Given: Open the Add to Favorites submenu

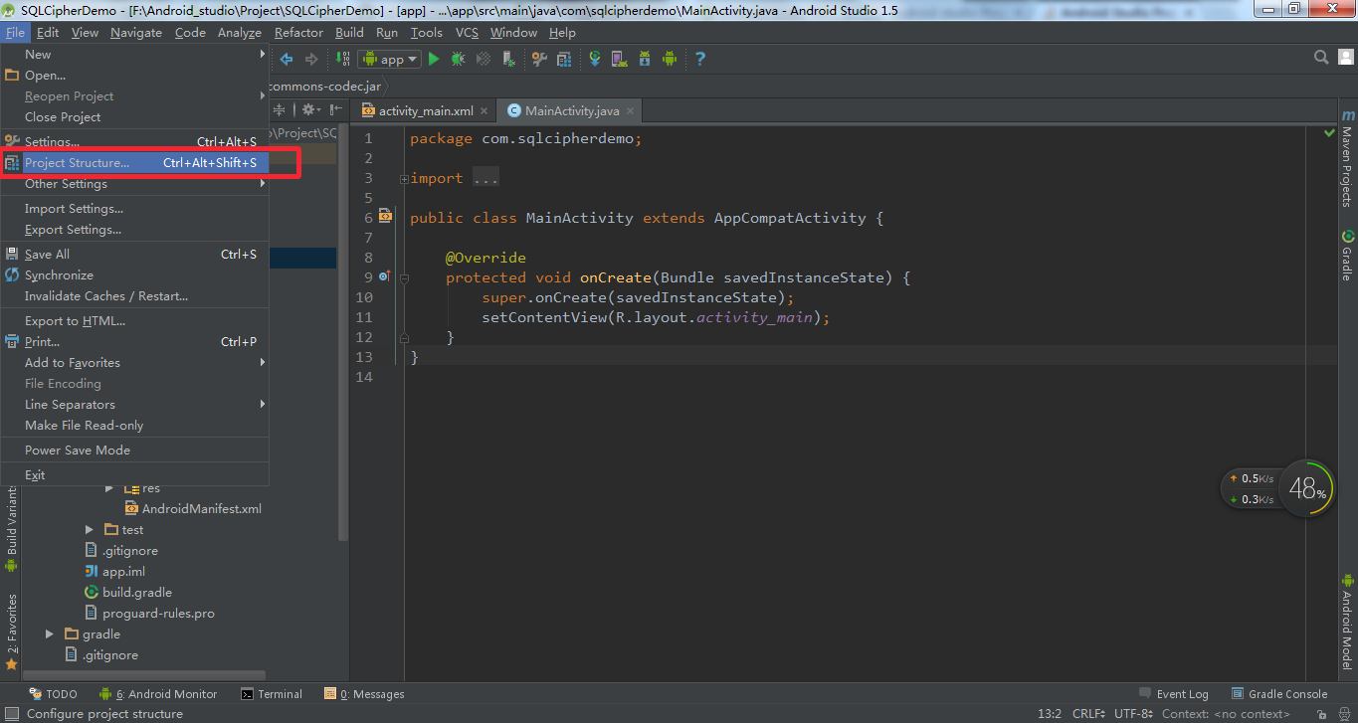Looking at the screenshot, I should [135, 362].
